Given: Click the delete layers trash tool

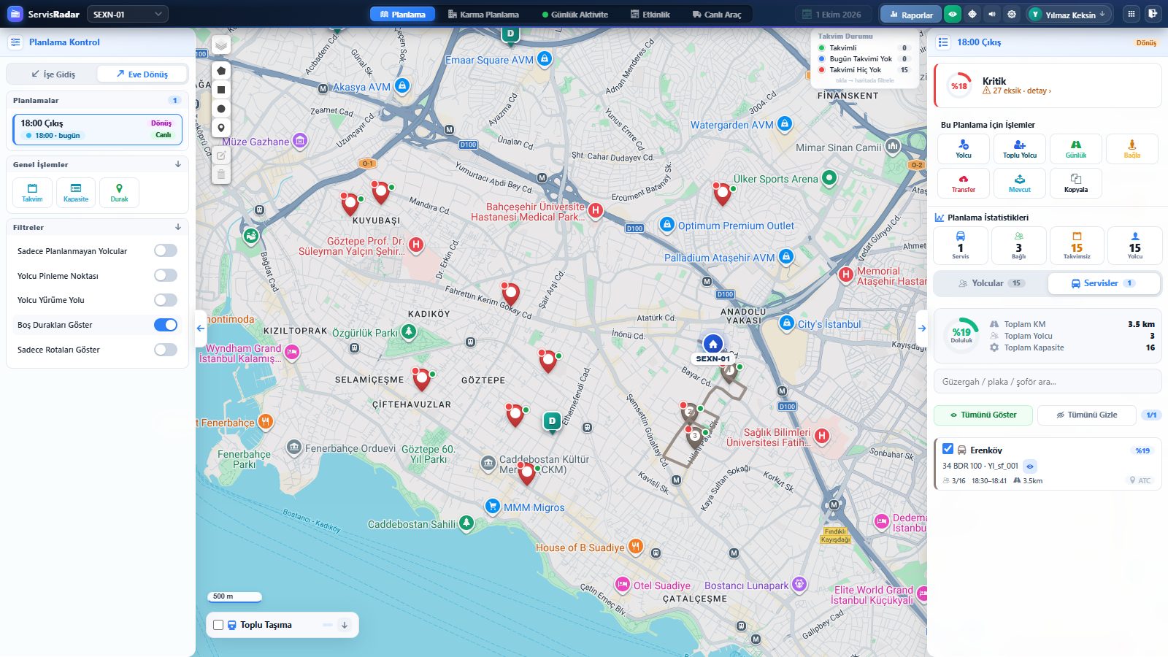Looking at the screenshot, I should 221,174.
